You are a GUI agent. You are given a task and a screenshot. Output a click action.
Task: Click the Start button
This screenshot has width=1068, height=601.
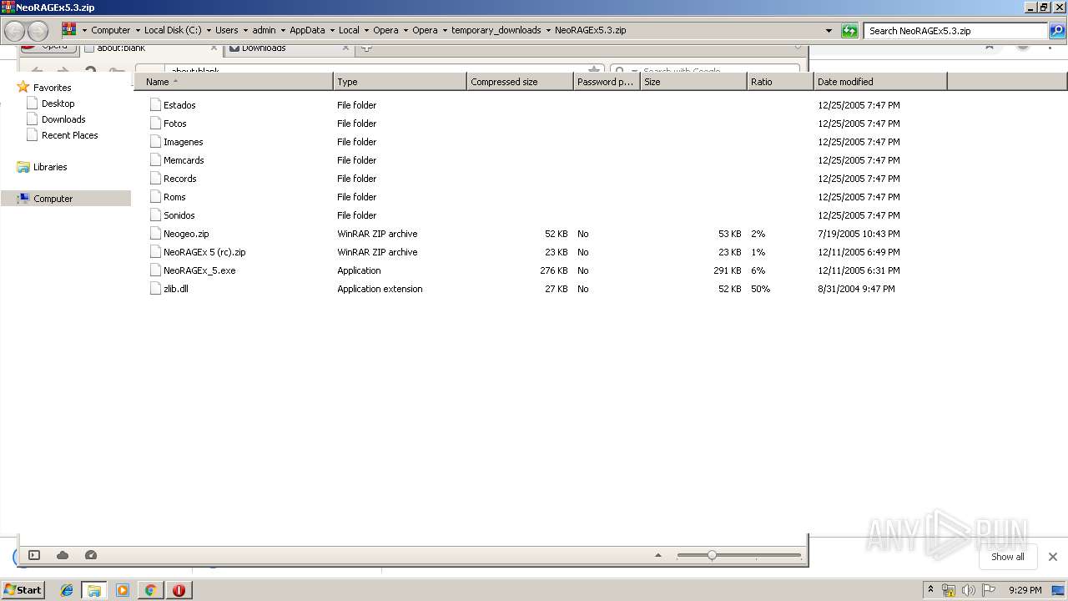(x=23, y=589)
